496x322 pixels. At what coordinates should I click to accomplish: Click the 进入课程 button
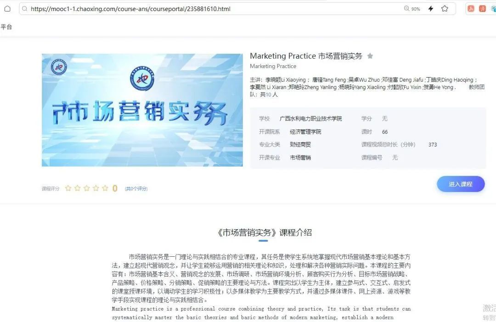460,184
